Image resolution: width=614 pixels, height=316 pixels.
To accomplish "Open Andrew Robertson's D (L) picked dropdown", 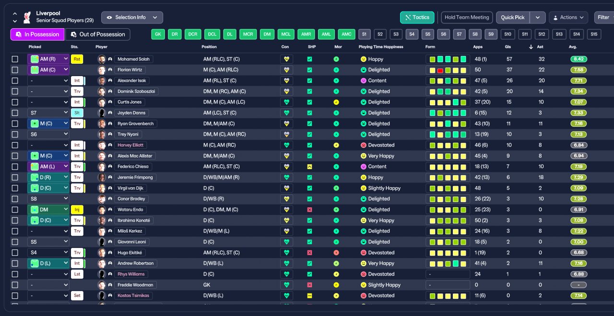I will point(48,263).
